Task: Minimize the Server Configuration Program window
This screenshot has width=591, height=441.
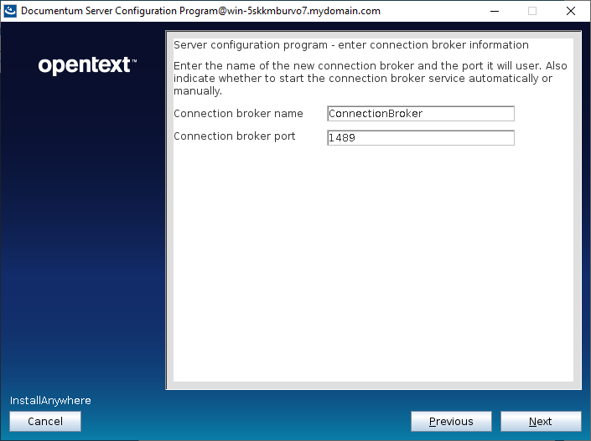Action: pos(493,11)
